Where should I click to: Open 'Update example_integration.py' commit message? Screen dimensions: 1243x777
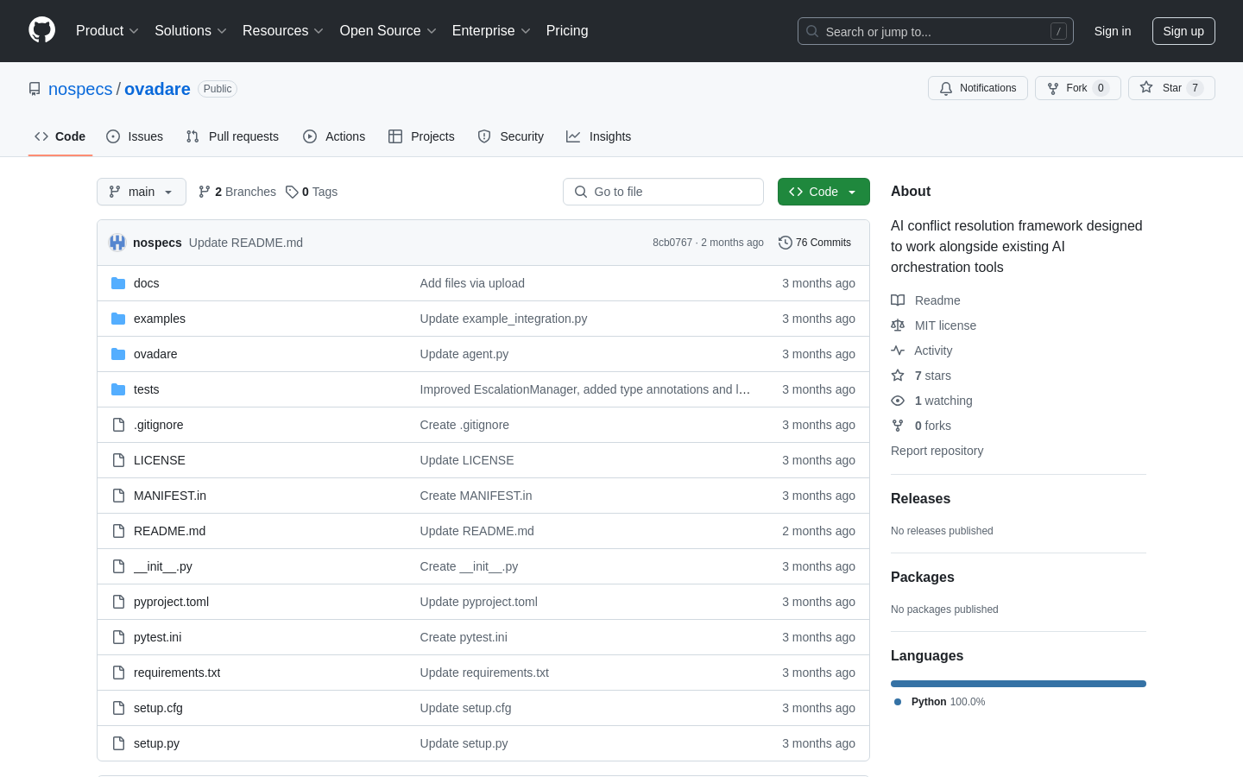click(x=503, y=319)
